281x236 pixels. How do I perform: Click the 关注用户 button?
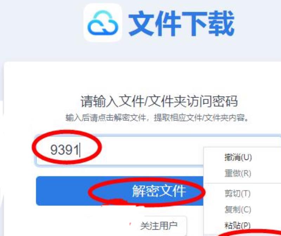(159, 226)
